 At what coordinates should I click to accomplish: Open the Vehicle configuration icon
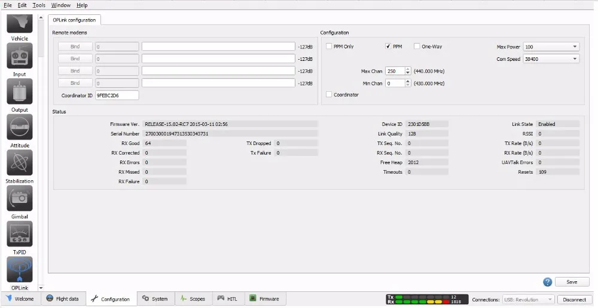point(20,24)
